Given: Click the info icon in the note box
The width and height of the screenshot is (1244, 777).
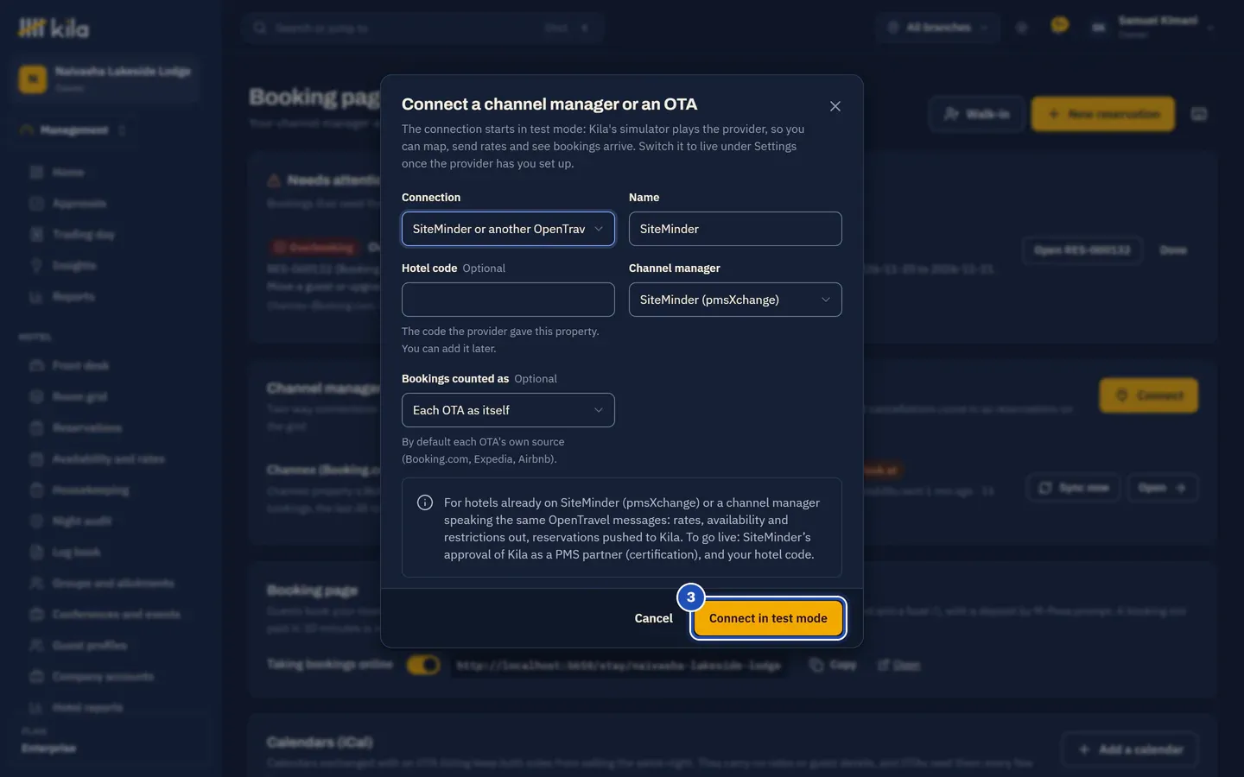Looking at the screenshot, I should tap(425, 502).
